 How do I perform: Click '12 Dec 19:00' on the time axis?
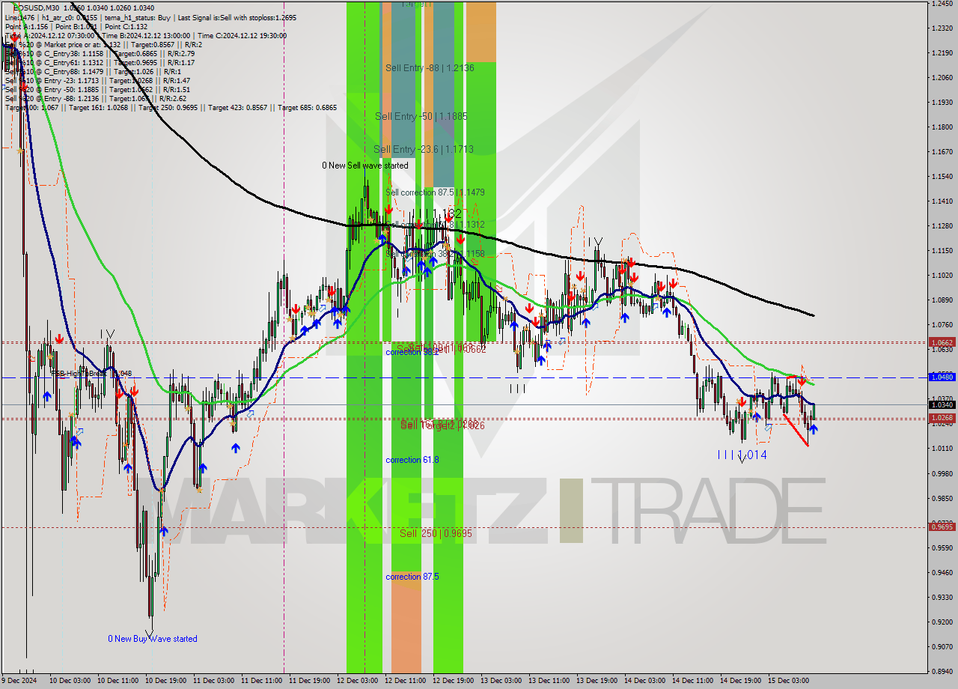[453, 681]
